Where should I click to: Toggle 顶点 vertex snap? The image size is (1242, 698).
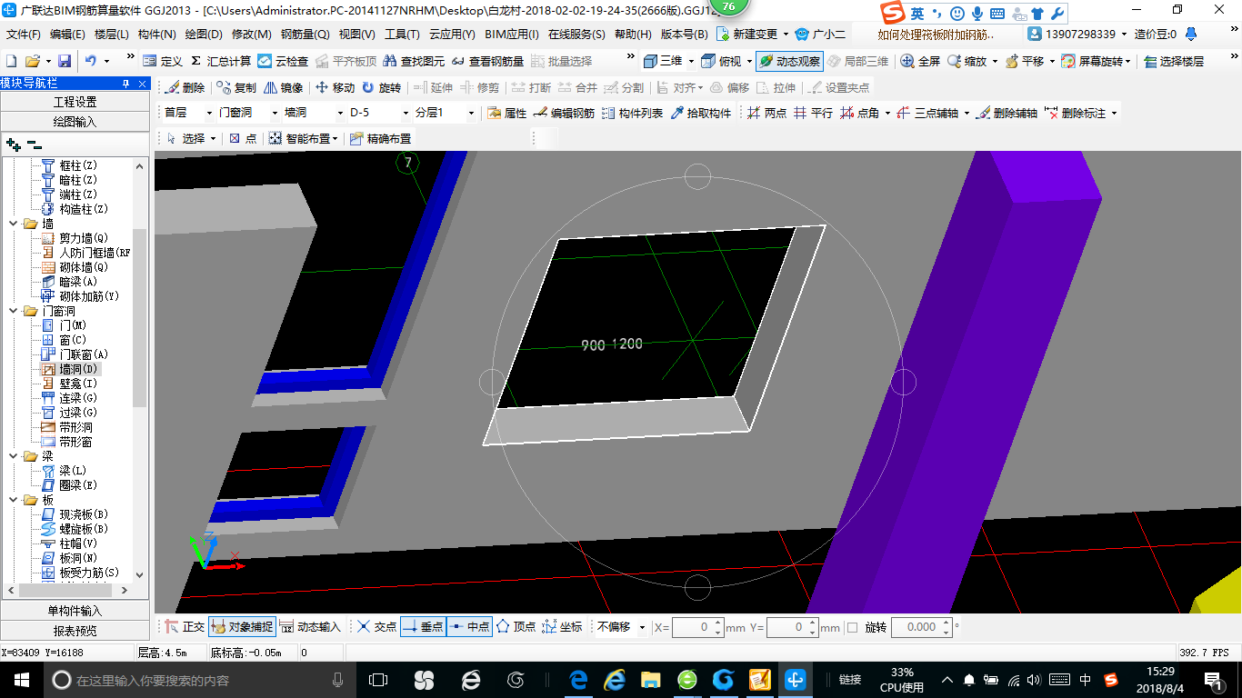tap(516, 626)
